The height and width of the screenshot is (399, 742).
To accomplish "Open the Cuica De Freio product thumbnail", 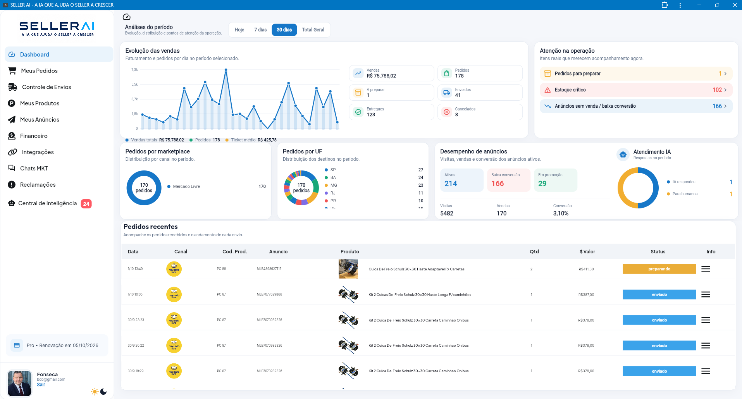I will coord(348,269).
